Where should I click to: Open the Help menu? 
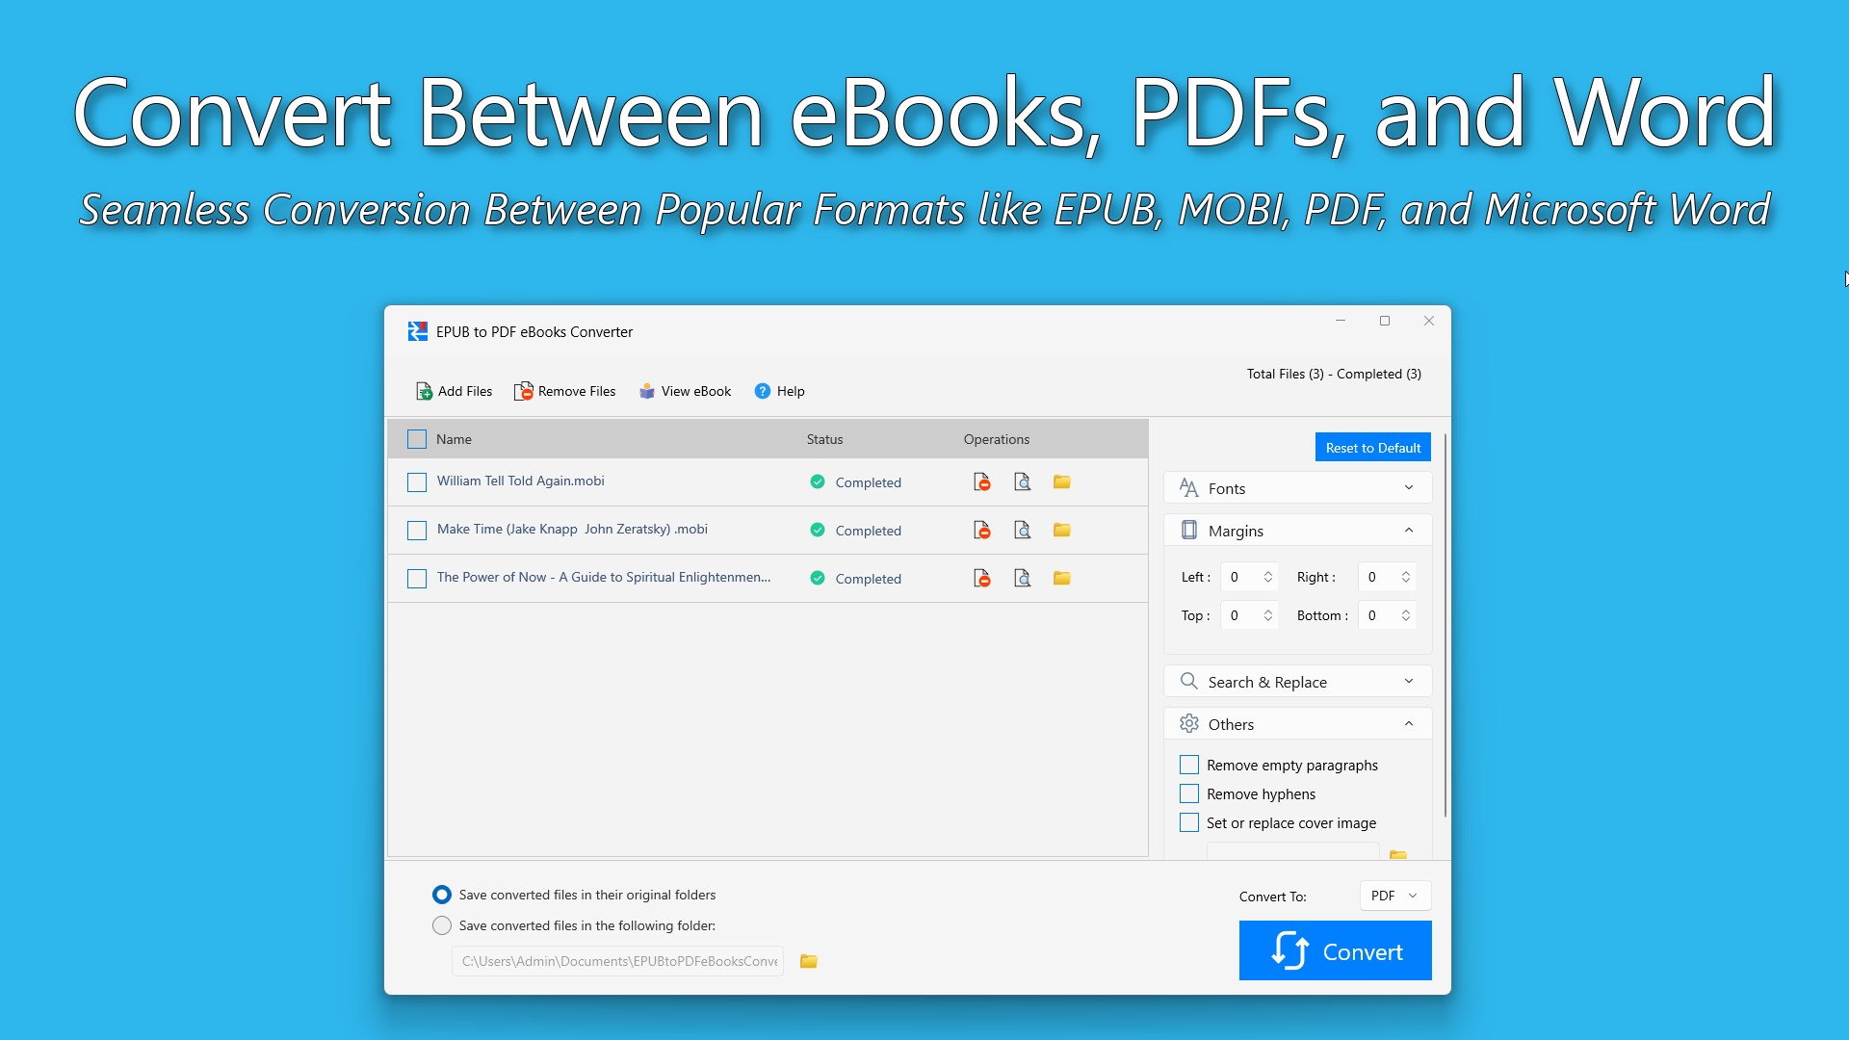click(779, 391)
